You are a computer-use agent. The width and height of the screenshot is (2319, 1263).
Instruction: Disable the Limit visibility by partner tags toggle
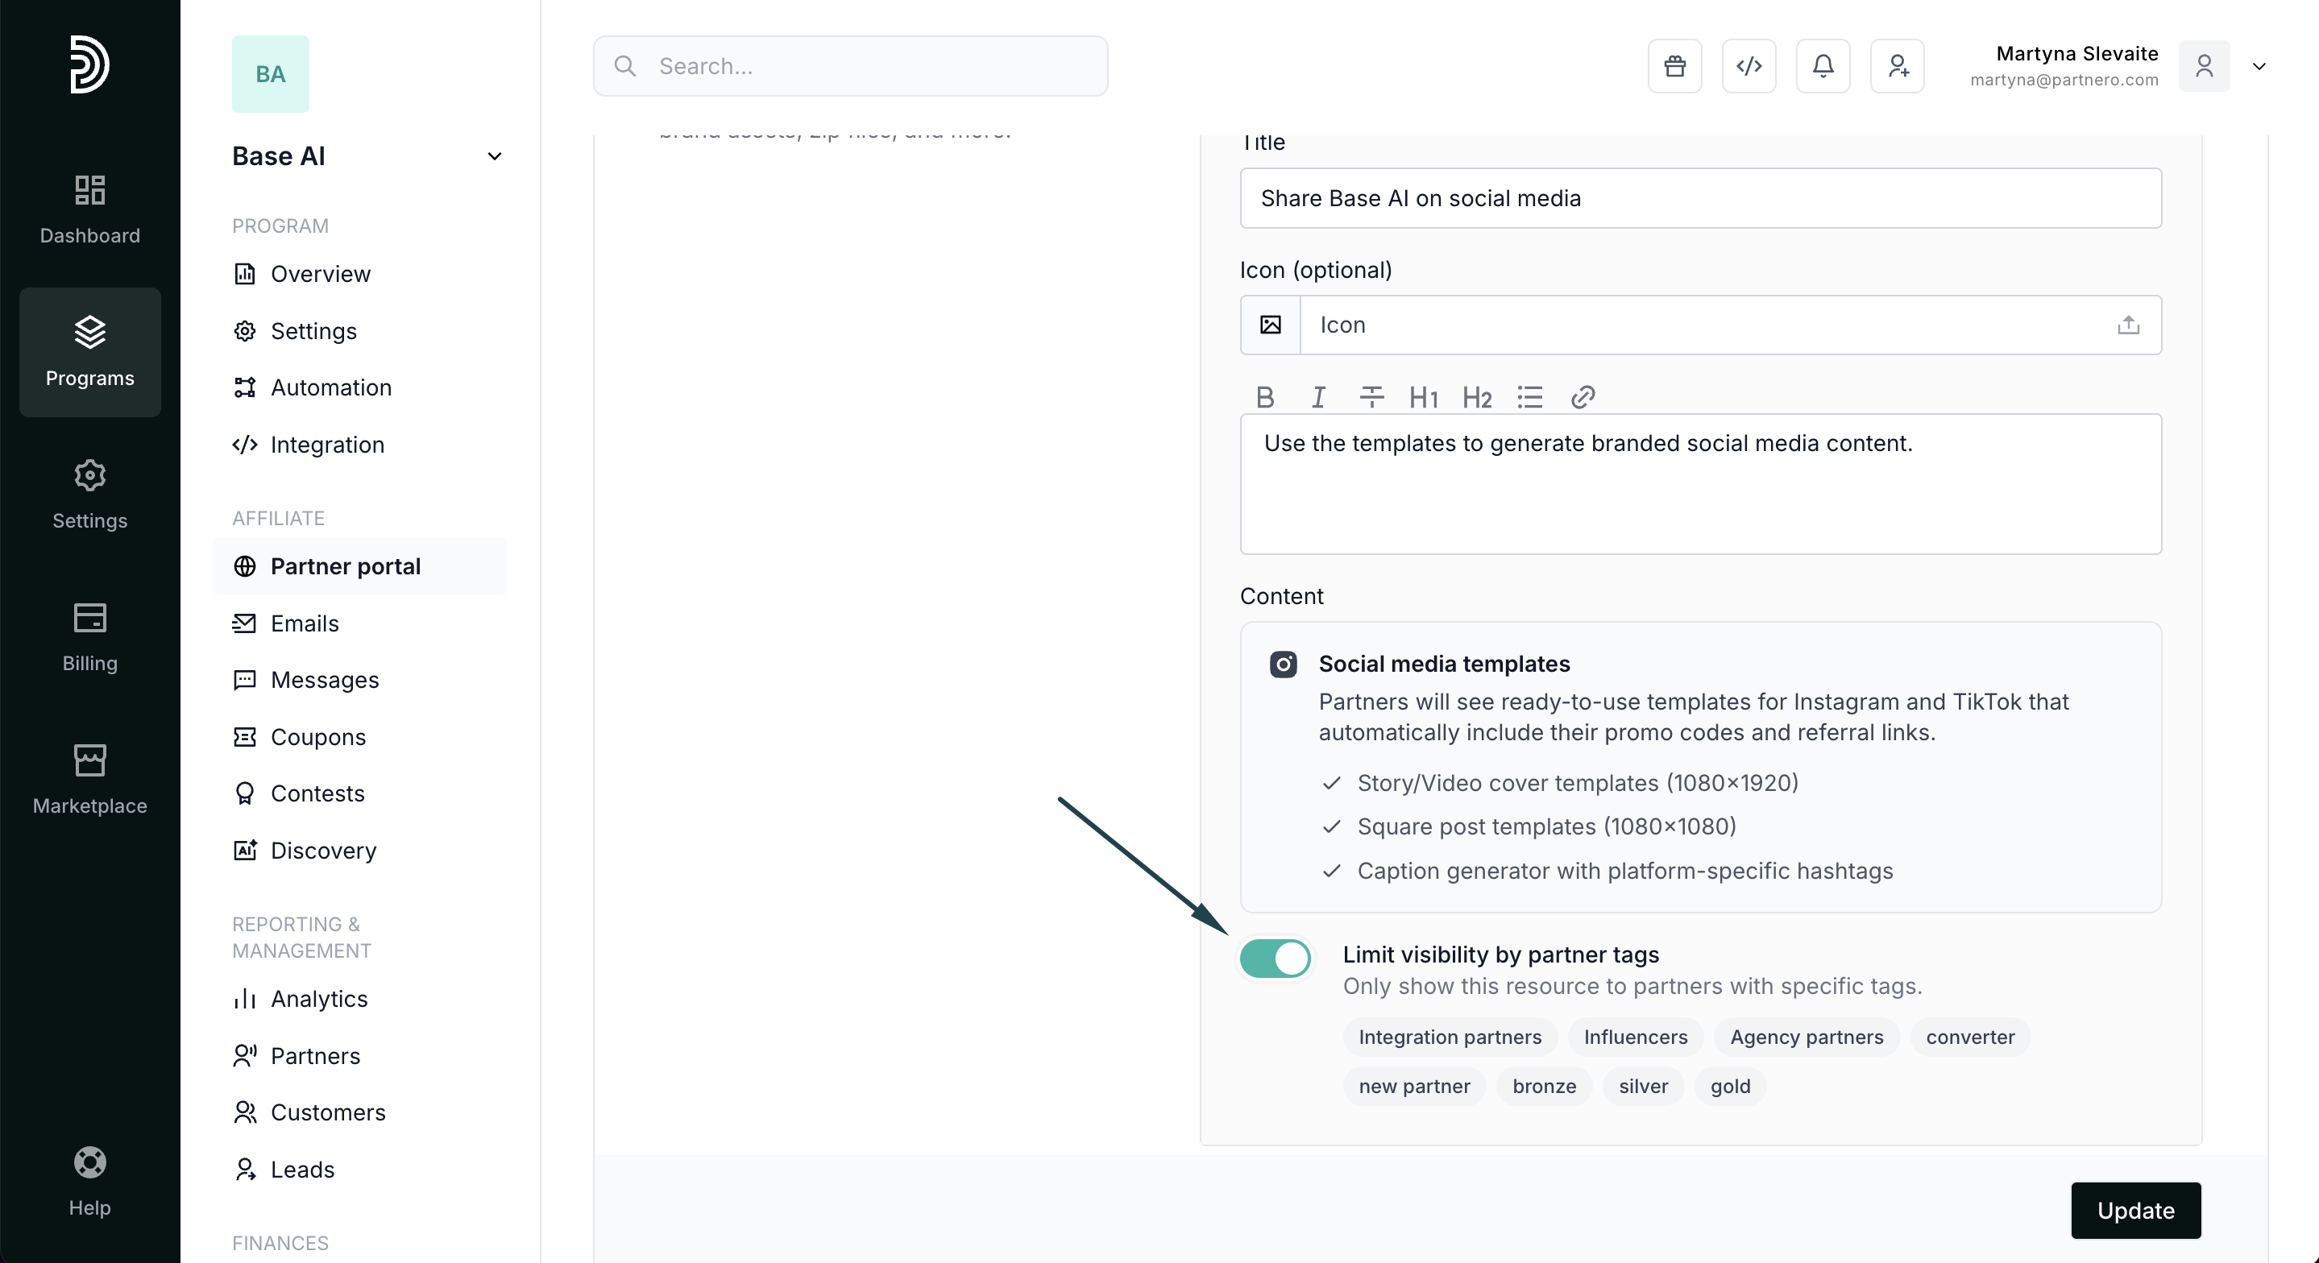(x=1276, y=958)
